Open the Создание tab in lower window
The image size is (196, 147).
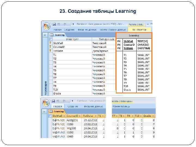pos(73,106)
